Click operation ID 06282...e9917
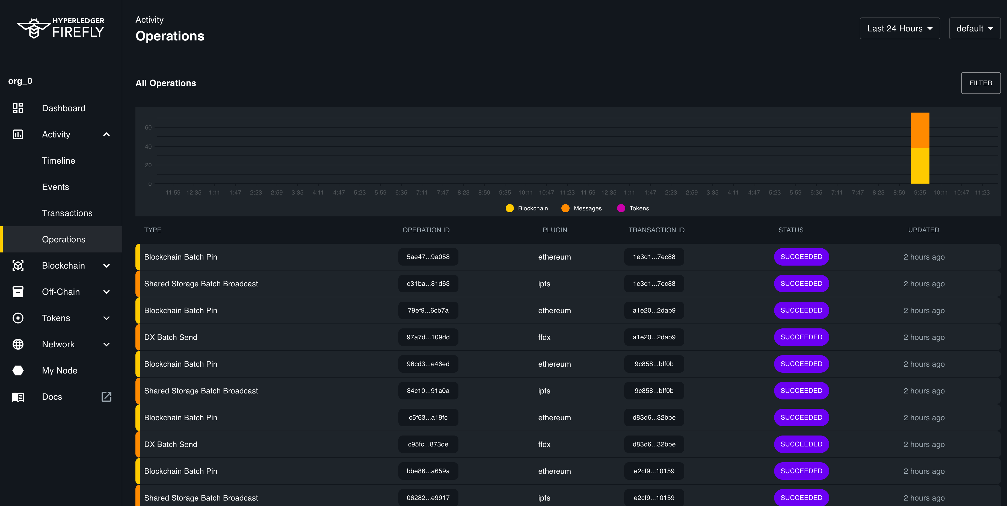1007x506 pixels. coord(428,498)
